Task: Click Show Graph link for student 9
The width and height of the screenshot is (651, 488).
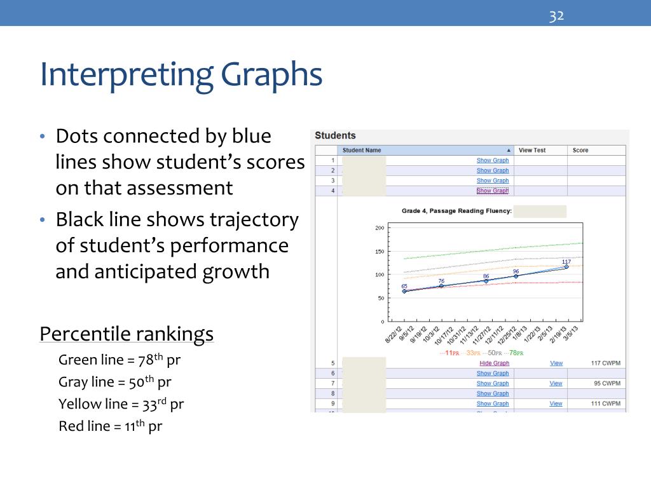Action: (x=493, y=403)
